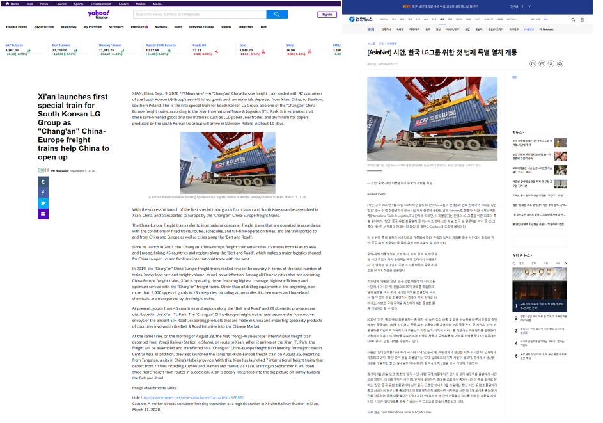
Task: Click the Yahoo Finance search input field
Action: (200, 14)
